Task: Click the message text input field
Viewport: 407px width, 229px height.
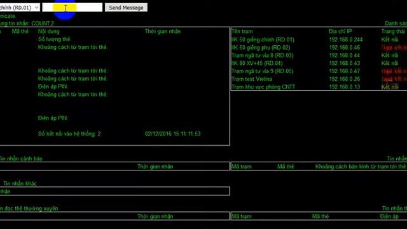Action: point(72,7)
